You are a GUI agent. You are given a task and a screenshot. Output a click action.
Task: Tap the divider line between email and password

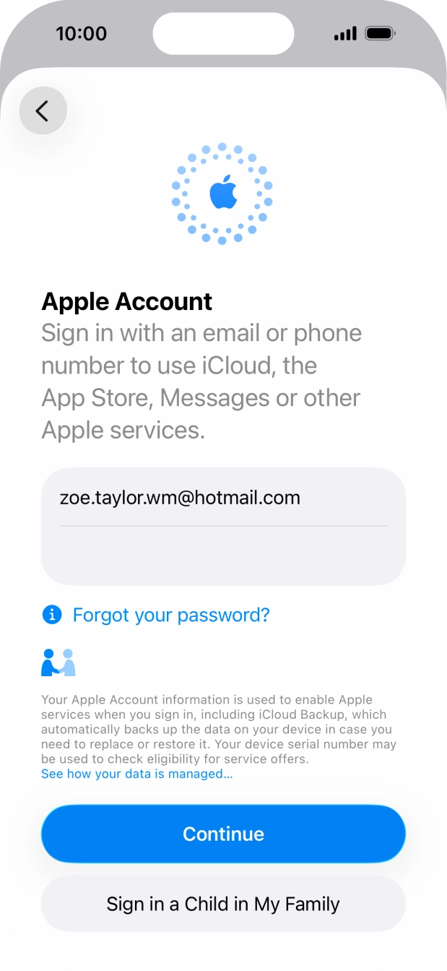(x=223, y=526)
